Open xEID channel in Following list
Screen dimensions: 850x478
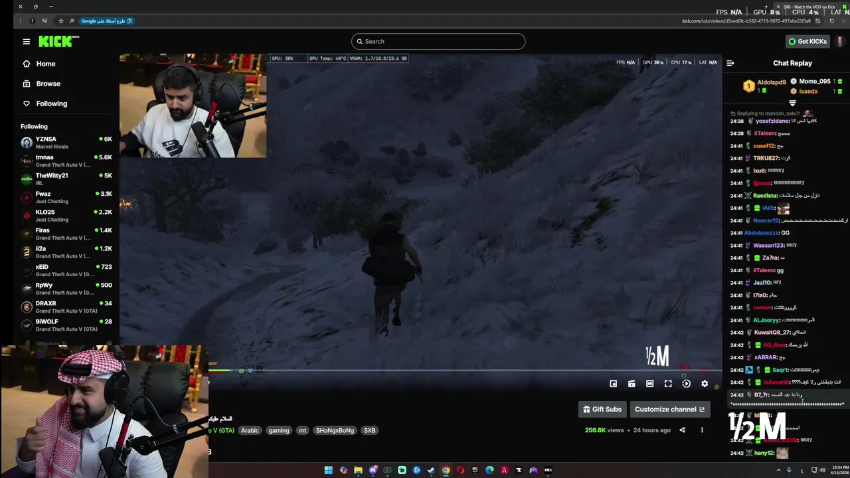coord(66,270)
